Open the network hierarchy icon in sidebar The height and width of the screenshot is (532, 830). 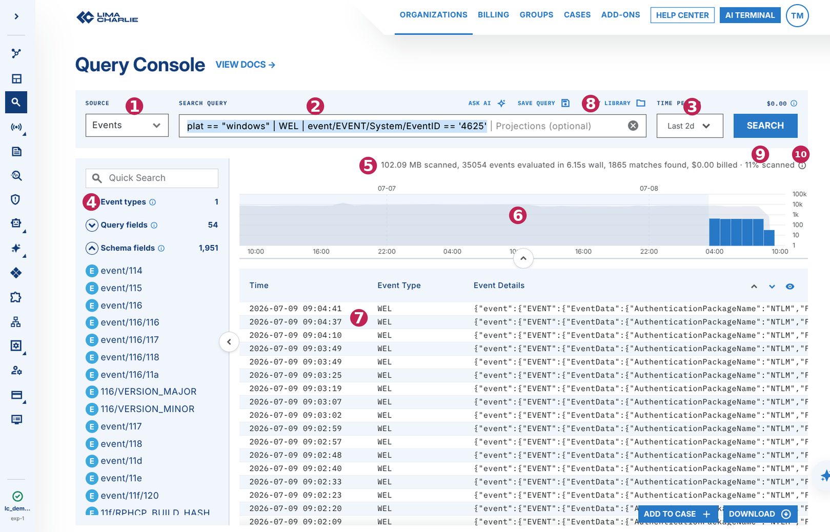click(x=16, y=322)
